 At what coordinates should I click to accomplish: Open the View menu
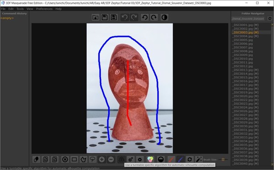(30, 9)
